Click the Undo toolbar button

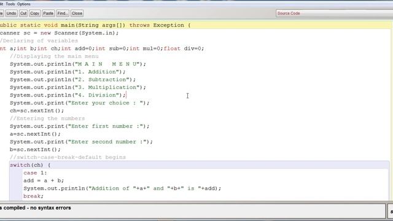coord(11,14)
